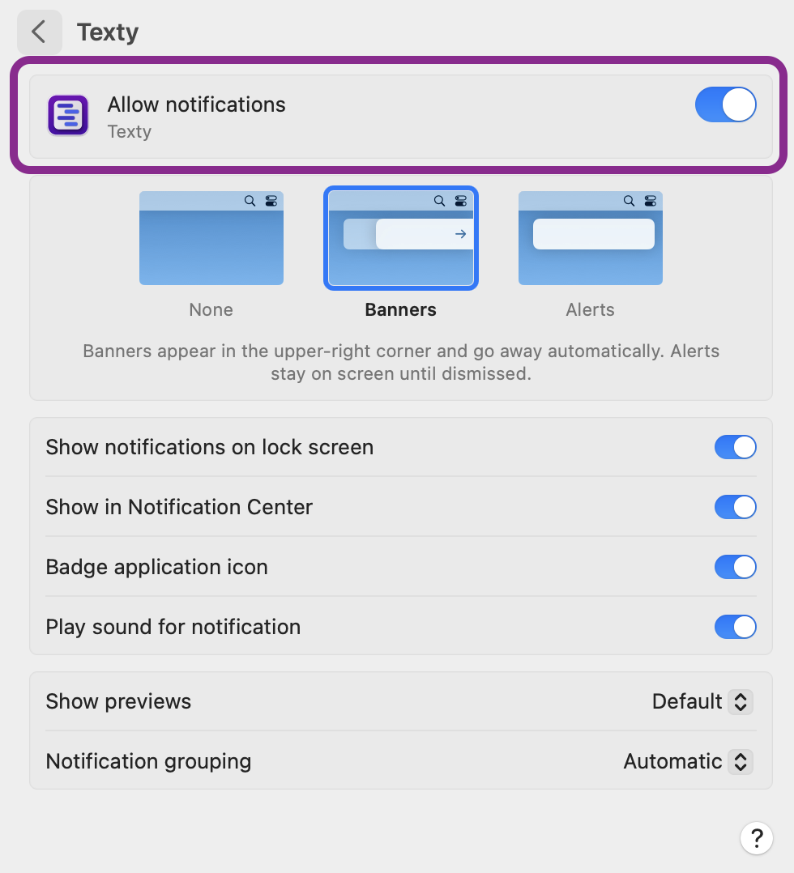Select the Alerts notification style

[590, 238]
